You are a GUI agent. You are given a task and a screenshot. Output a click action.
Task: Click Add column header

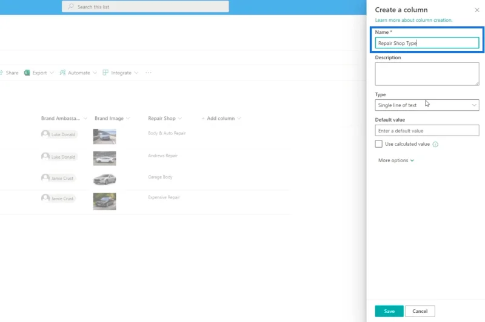tap(221, 118)
